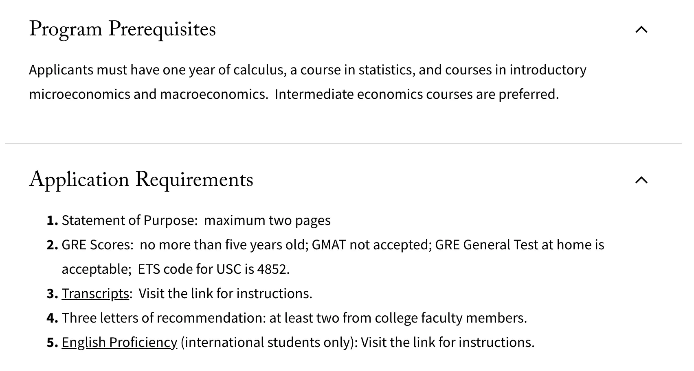Collapse Application Requirements using its chevron arrow
694x371 pixels.
pos(641,180)
